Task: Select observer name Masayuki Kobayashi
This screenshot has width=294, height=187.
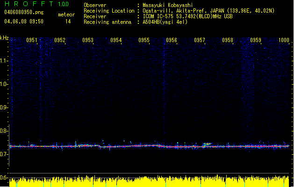Action: point(168,5)
